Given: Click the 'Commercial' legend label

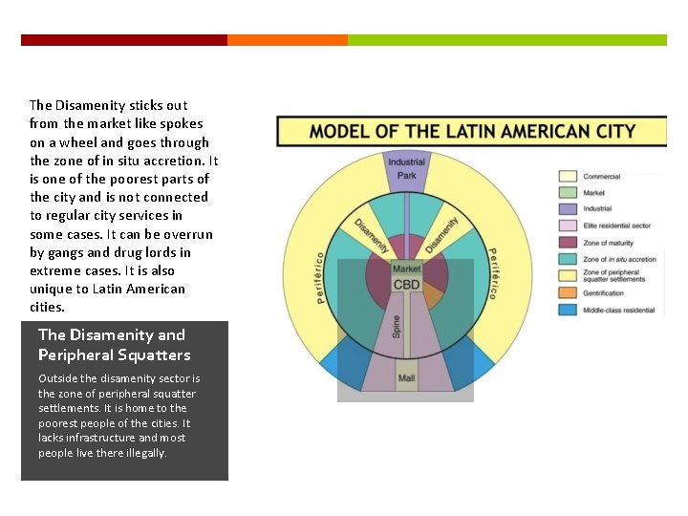Looking at the screenshot, I should click(x=602, y=177).
